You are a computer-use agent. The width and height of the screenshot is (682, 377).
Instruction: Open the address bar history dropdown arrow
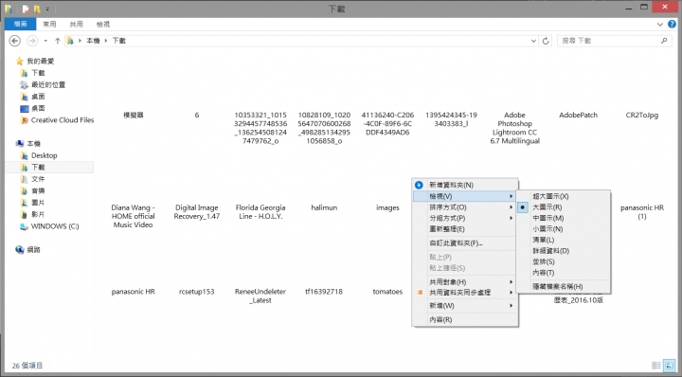[533, 41]
